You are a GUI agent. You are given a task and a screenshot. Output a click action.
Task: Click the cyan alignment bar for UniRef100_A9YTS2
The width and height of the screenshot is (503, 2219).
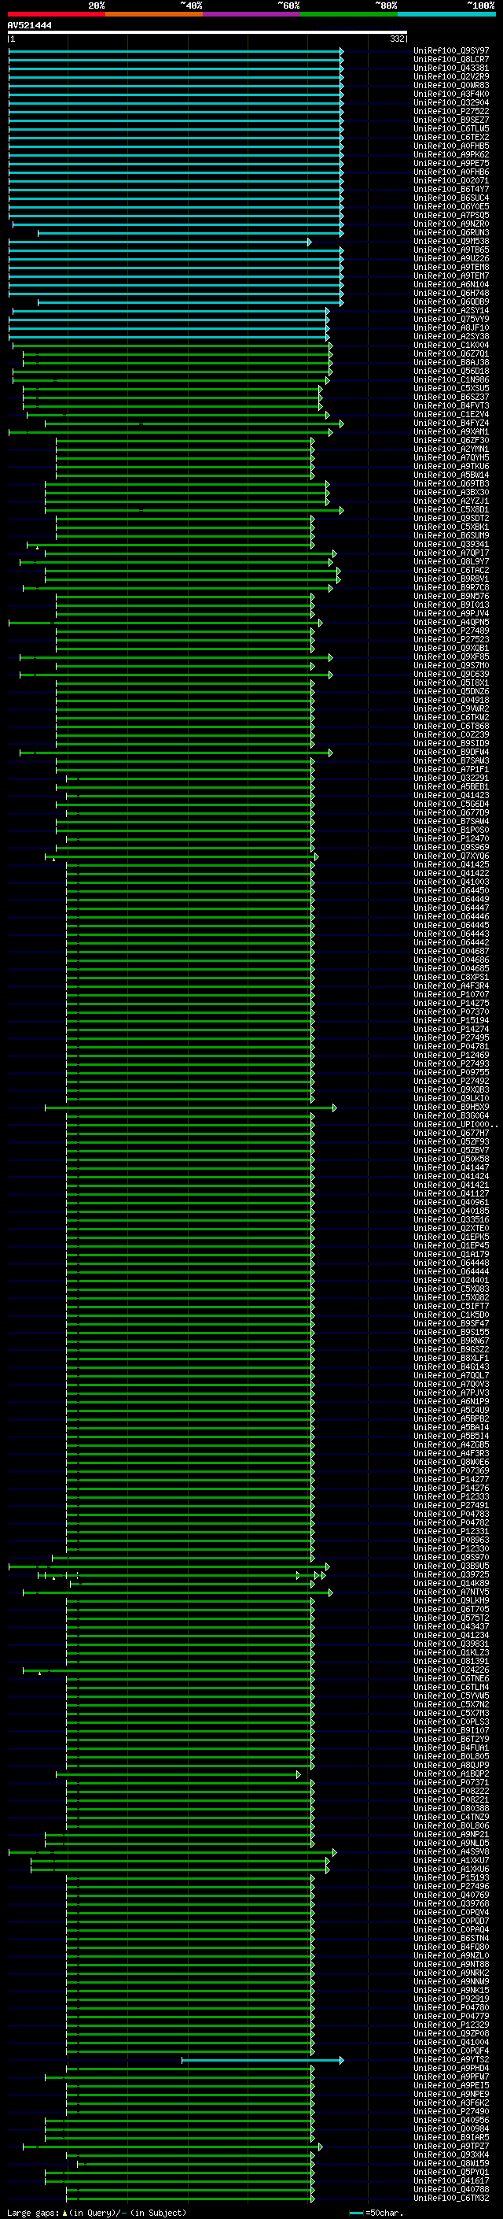pos(263,2060)
